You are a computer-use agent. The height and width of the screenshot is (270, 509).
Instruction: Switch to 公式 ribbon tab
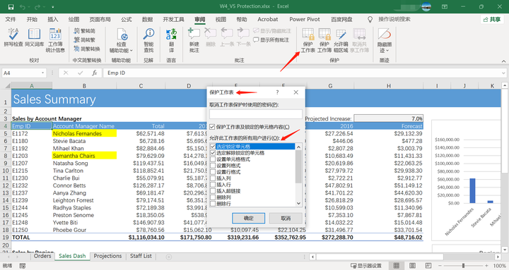(x=127, y=20)
